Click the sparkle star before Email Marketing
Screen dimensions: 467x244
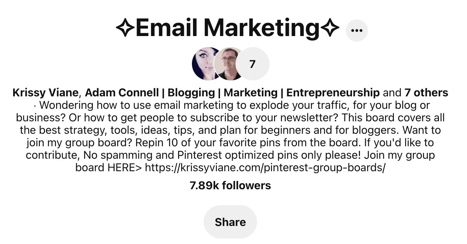coord(125,28)
